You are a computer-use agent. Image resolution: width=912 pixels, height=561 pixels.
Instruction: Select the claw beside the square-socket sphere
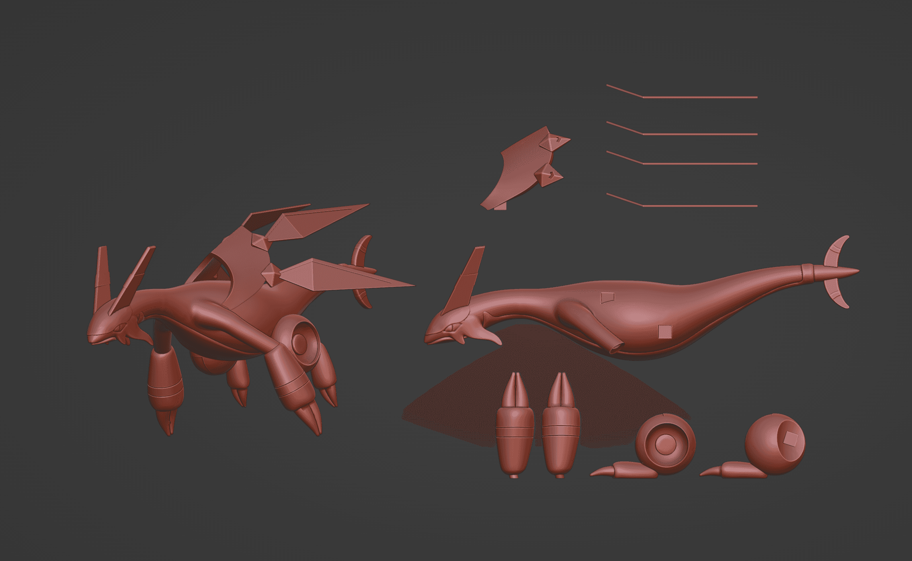[733, 470]
